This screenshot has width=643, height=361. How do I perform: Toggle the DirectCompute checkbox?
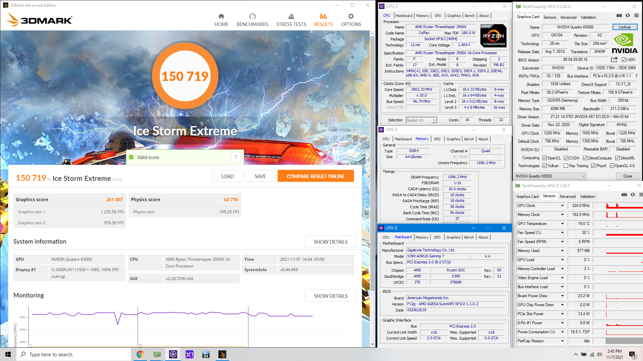click(585, 158)
